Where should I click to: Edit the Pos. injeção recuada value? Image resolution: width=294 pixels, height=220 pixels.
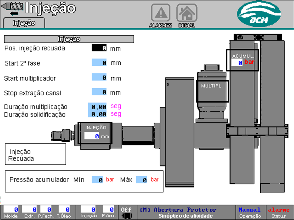(99, 48)
